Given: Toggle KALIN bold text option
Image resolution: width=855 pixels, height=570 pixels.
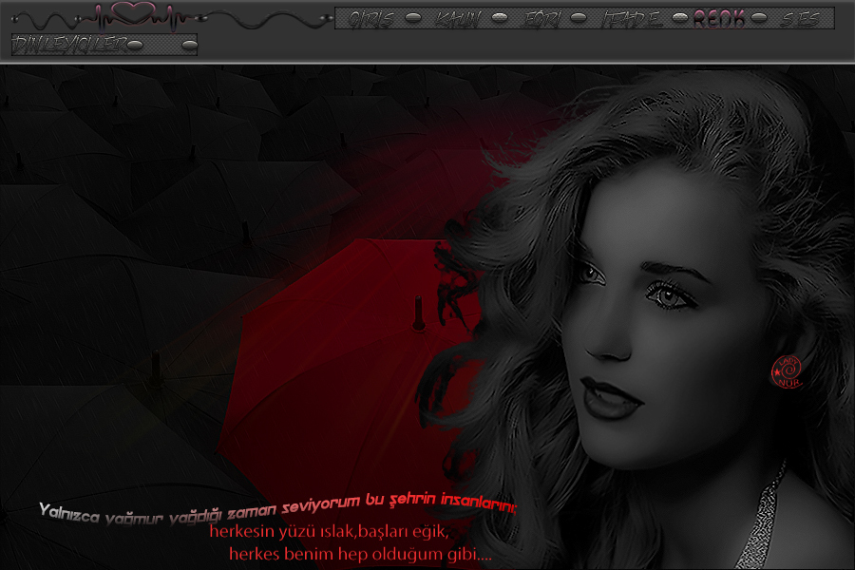Looking at the screenshot, I should (x=458, y=19).
